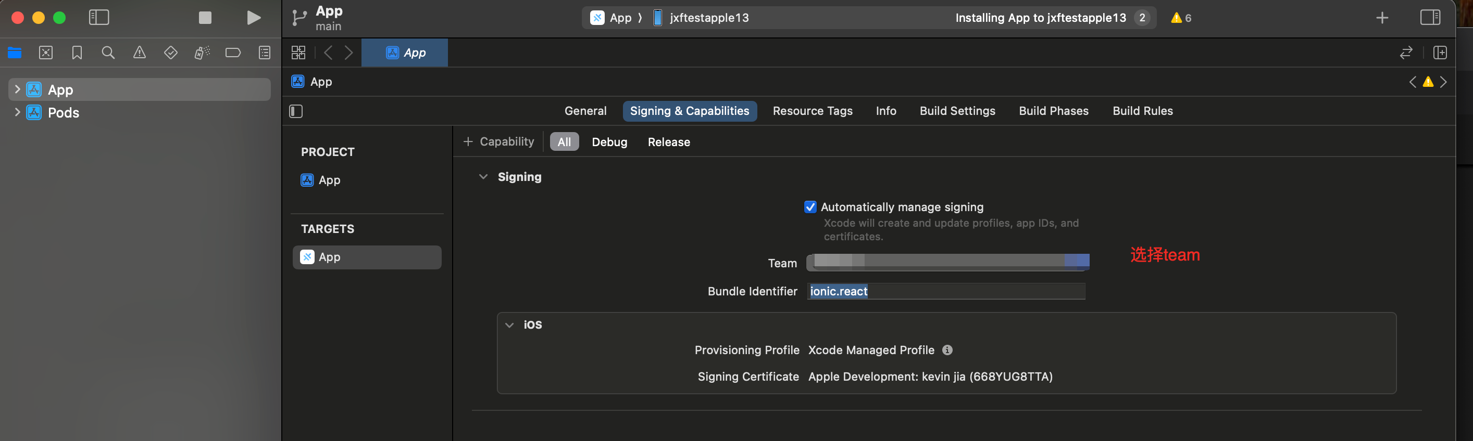Viewport: 1473px width, 441px height.
Task: Open the Issue navigator warning icon
Action: pos(139,53)
